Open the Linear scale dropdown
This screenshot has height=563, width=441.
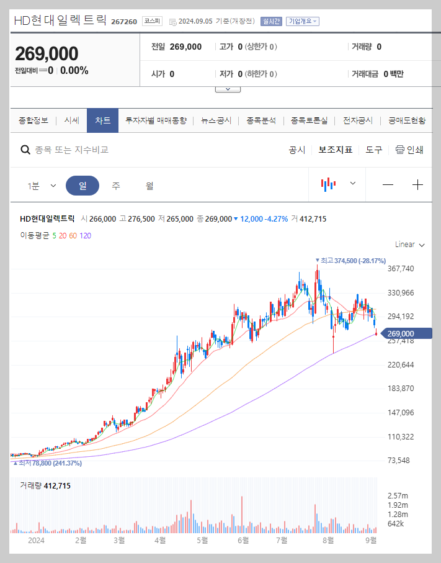tap(408, 245)
